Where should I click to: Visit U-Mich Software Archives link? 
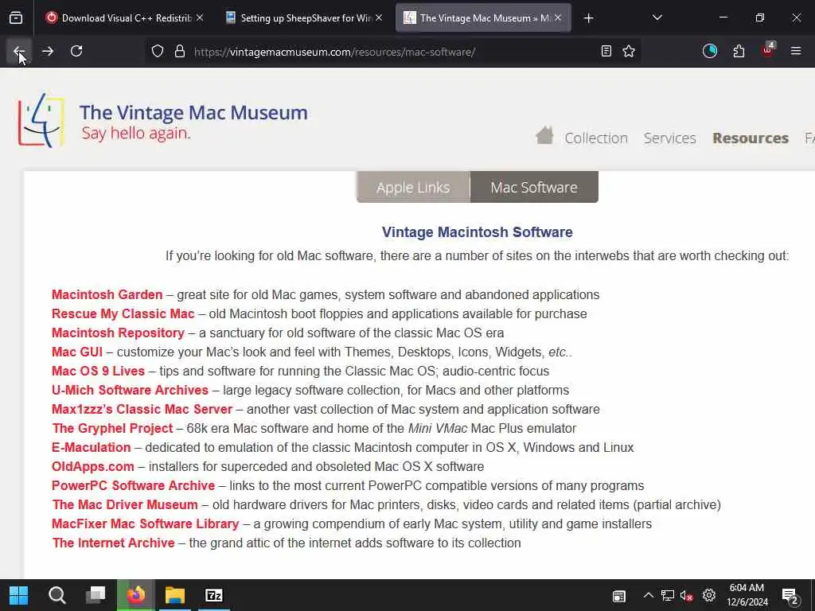(x=130, y=390)
